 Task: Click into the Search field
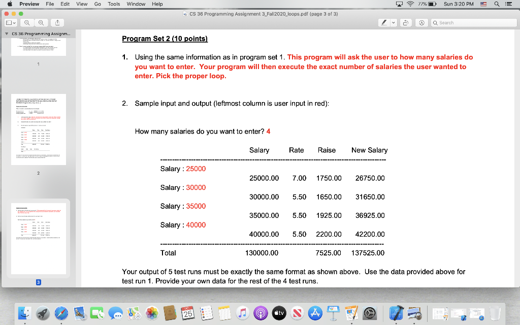(474, 22)
